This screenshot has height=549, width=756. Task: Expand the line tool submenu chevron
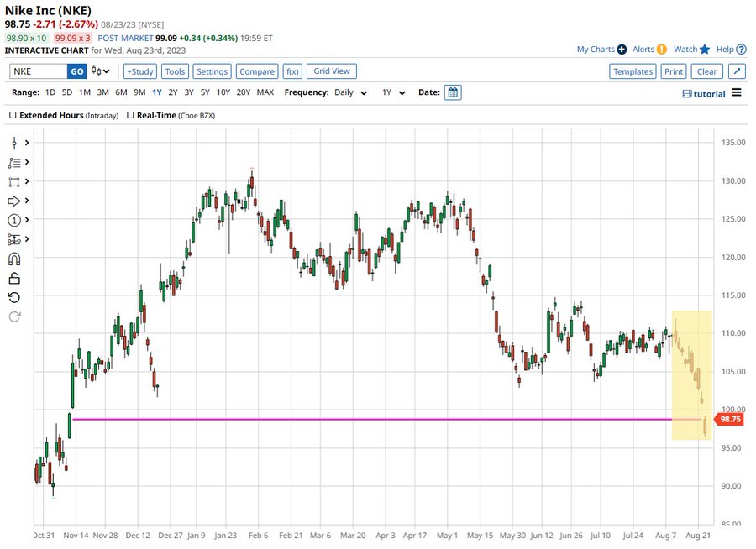coord(27,143)
